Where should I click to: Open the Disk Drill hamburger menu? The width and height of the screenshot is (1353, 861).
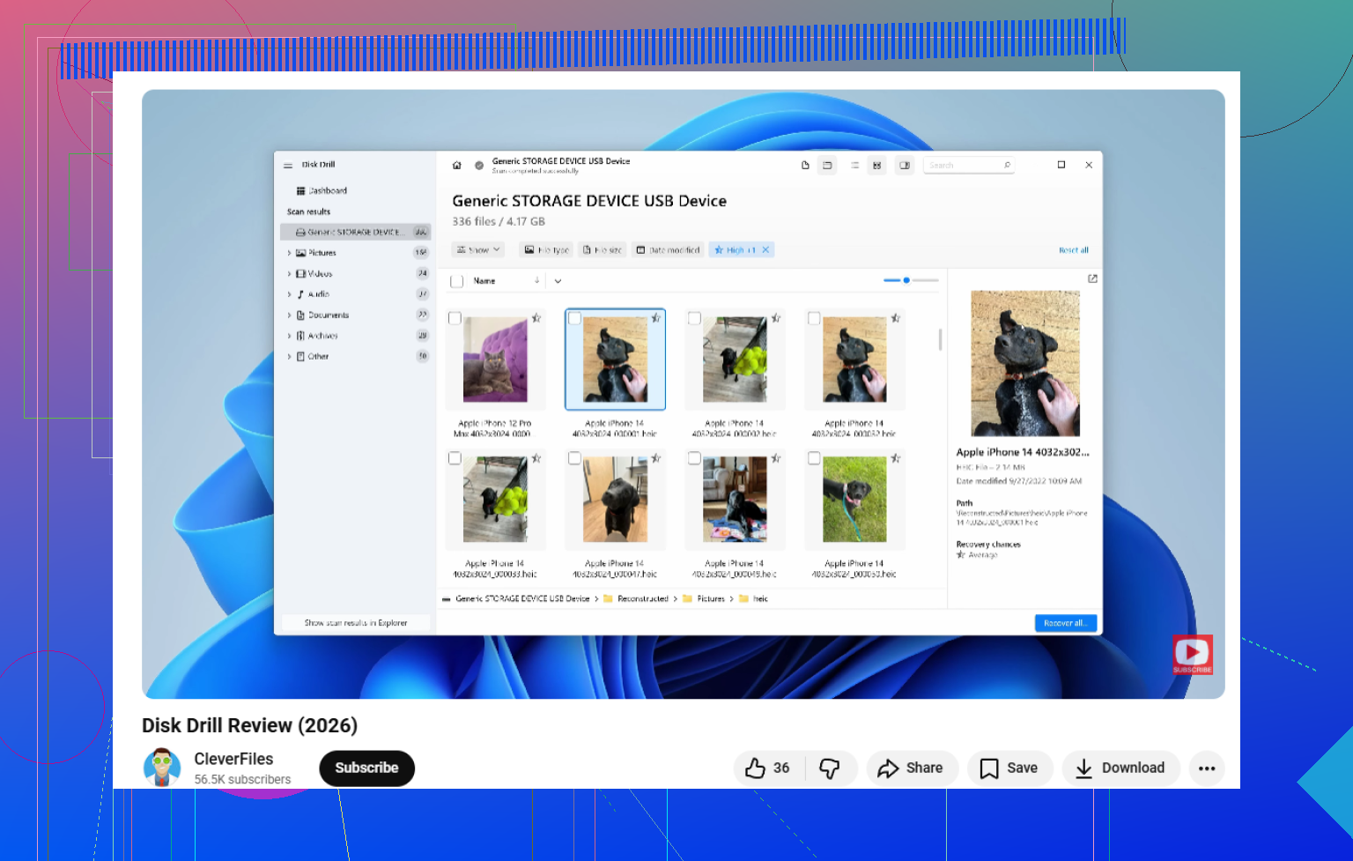tap(288, 165)
